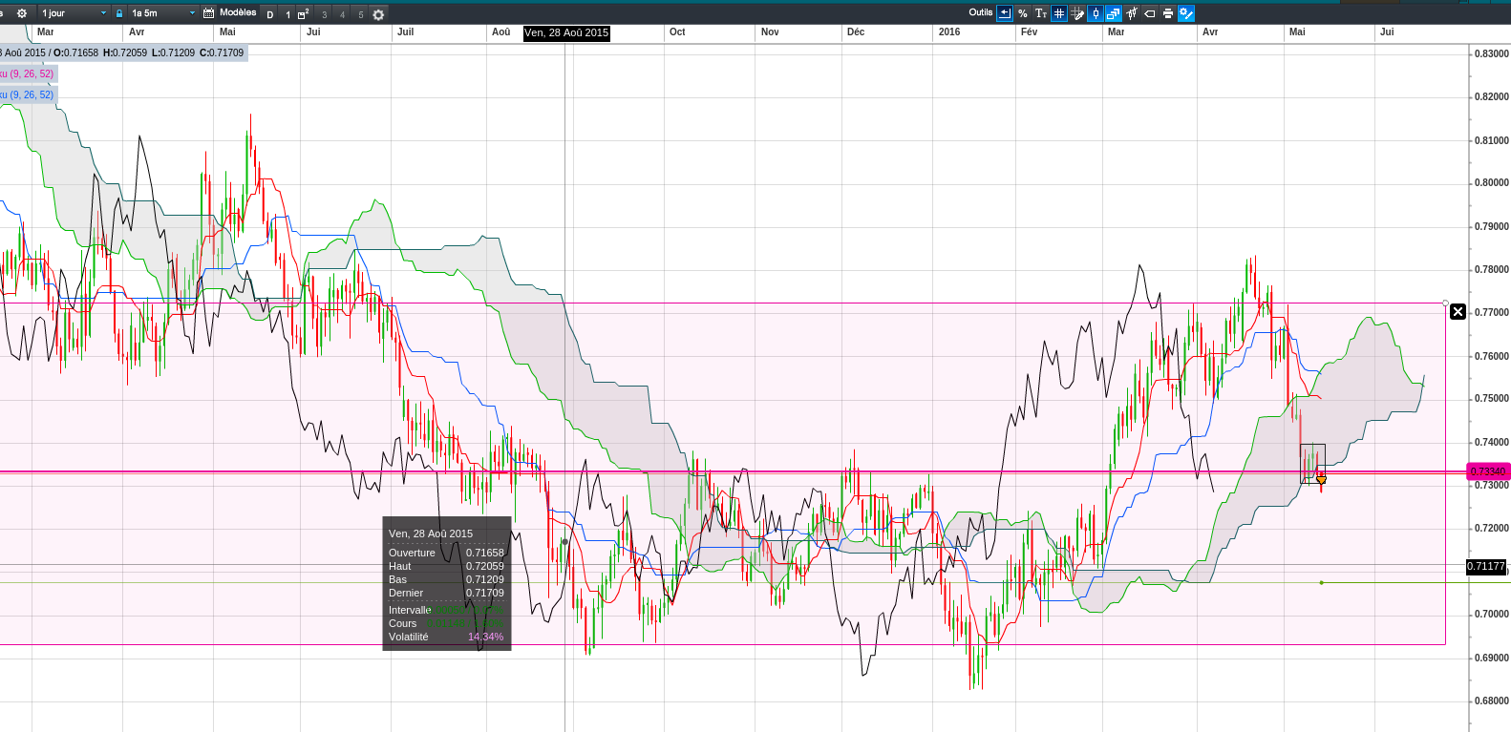Toggle percent scale mode

click(x=1023, y=13)
